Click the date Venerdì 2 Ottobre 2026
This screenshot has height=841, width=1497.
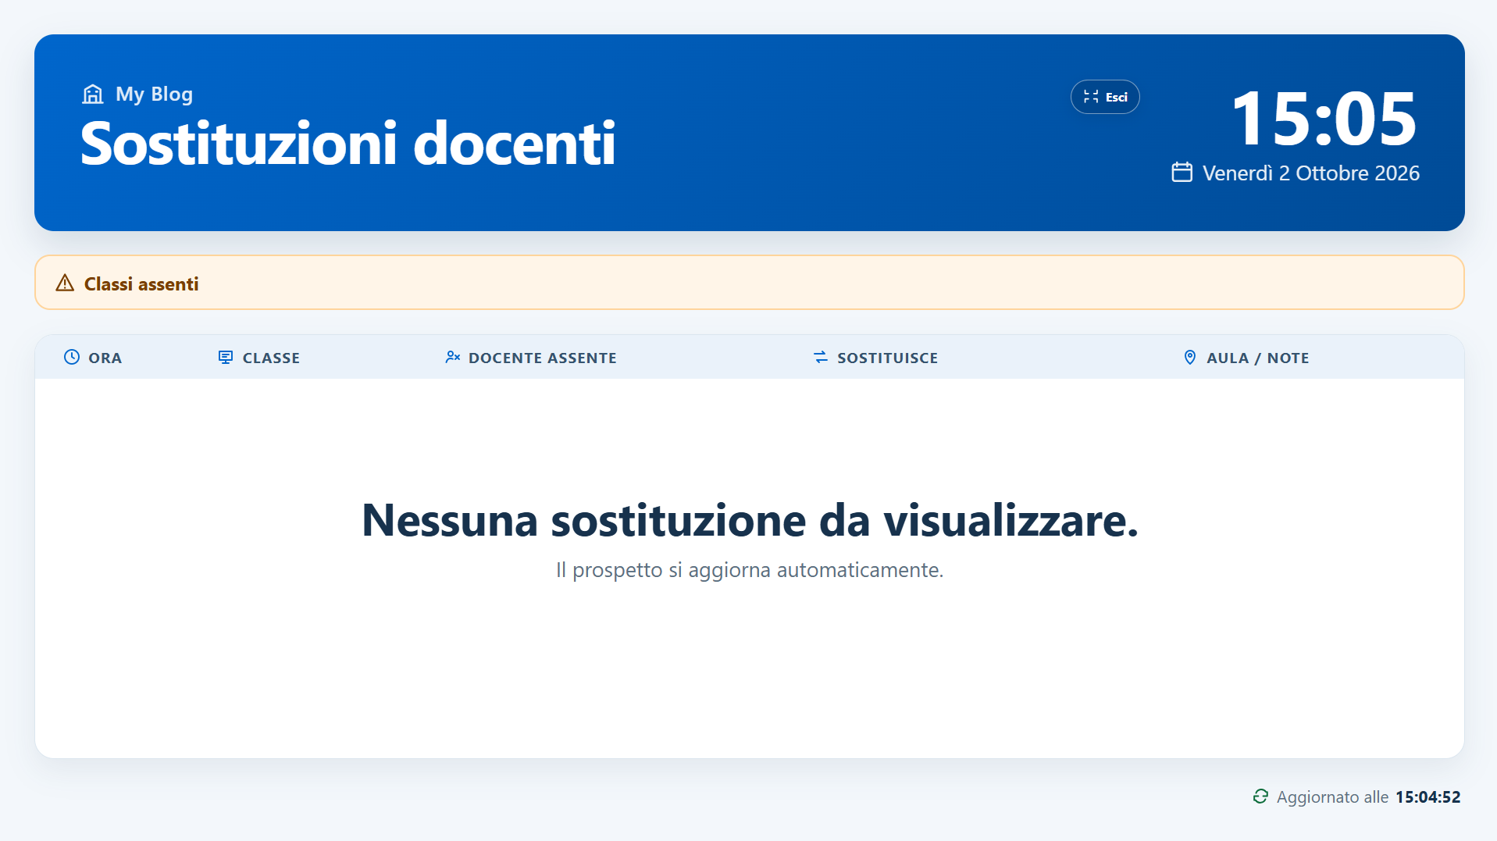1311,173
